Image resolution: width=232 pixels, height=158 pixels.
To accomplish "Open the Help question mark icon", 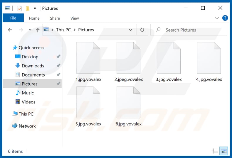I will coord(225,18).
